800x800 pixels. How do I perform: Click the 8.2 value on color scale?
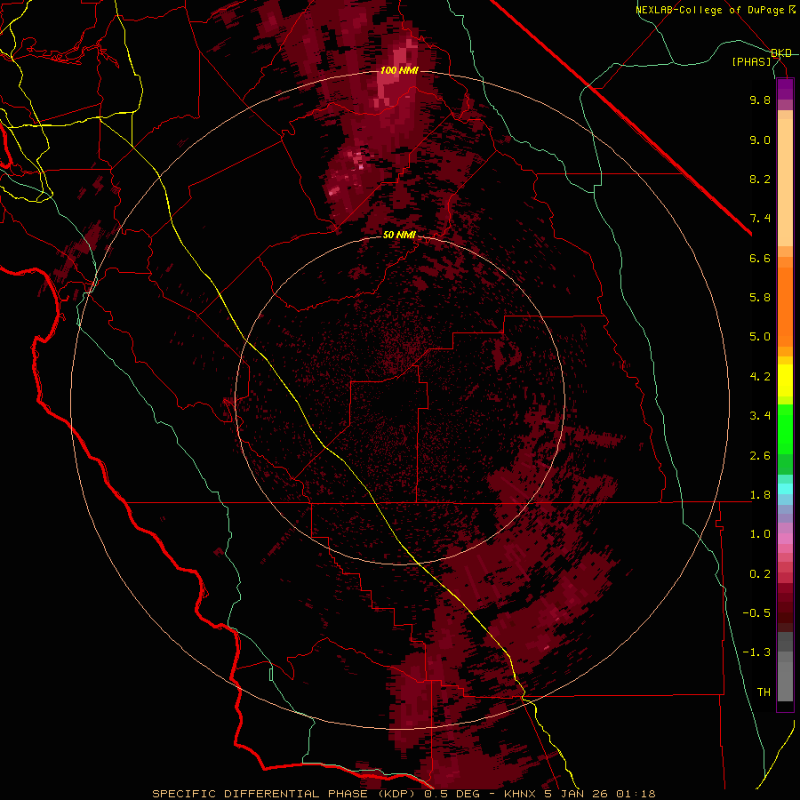pyautogui.click(x=760, y=179)
